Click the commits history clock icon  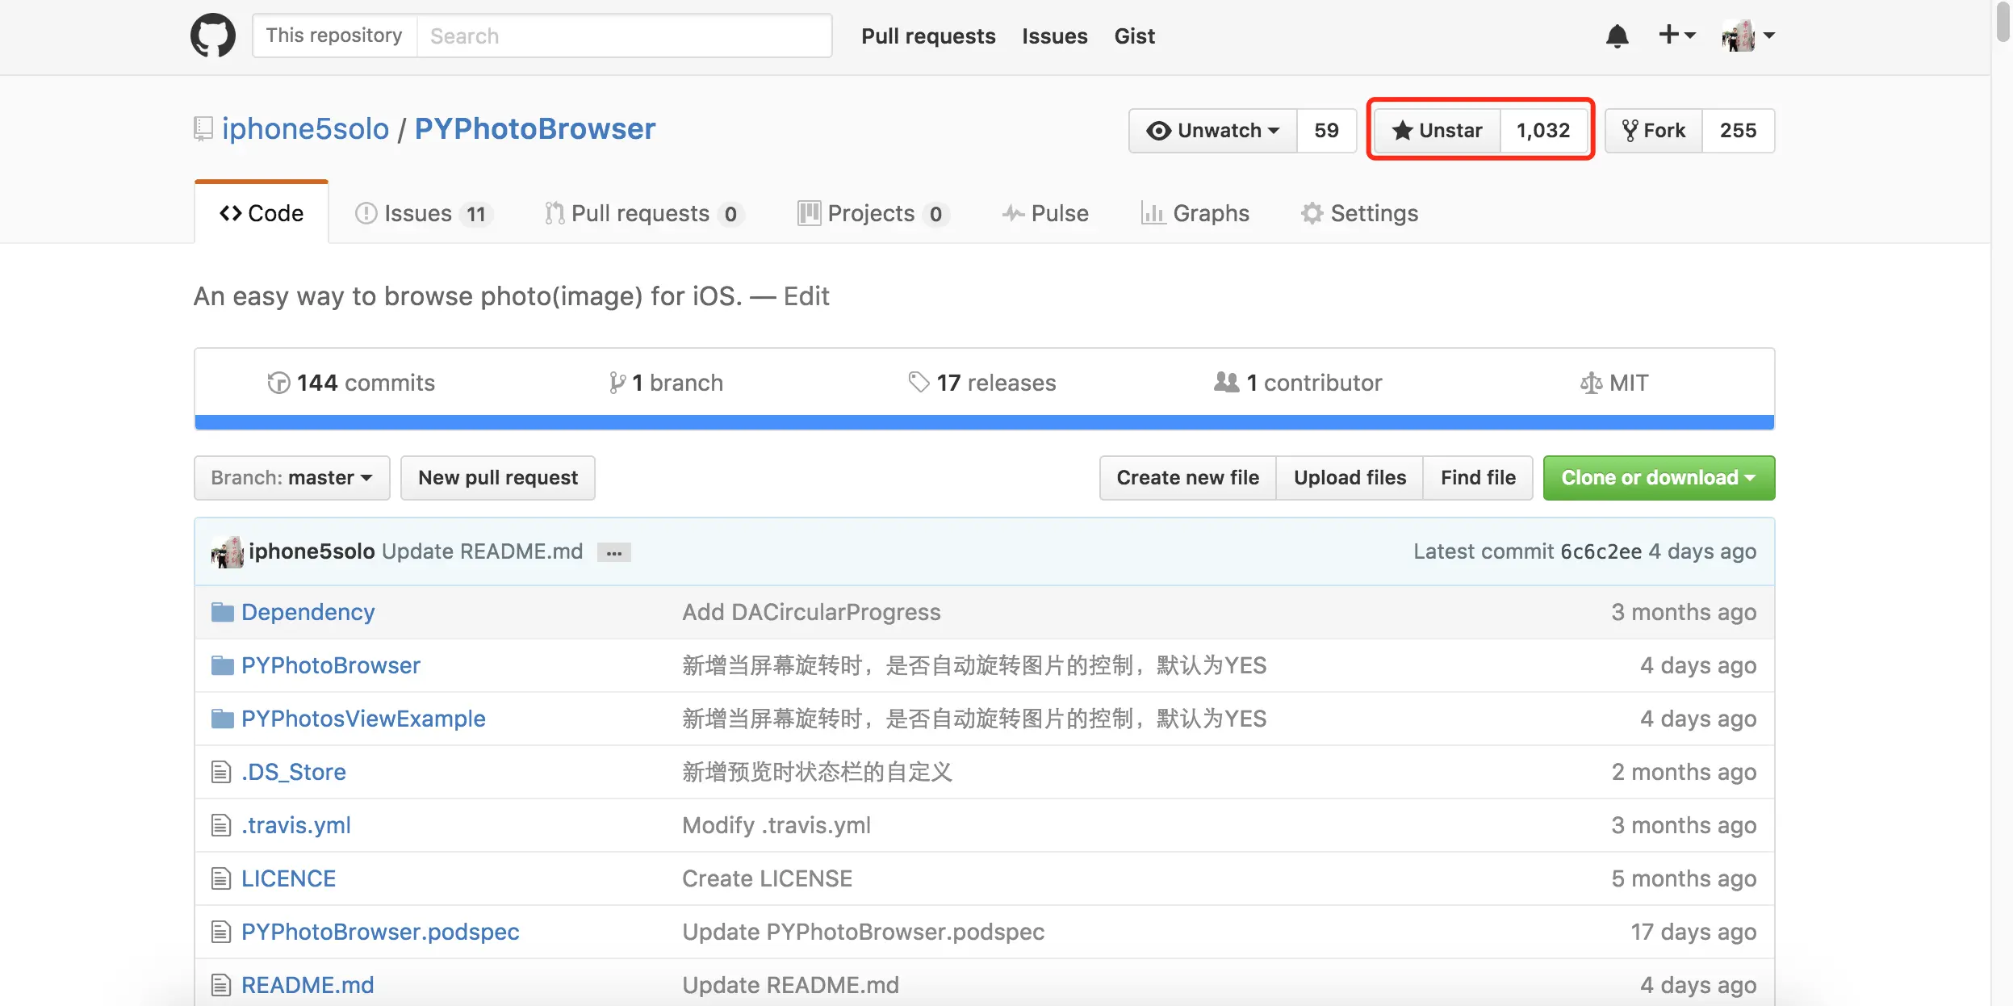coord(278,383)
